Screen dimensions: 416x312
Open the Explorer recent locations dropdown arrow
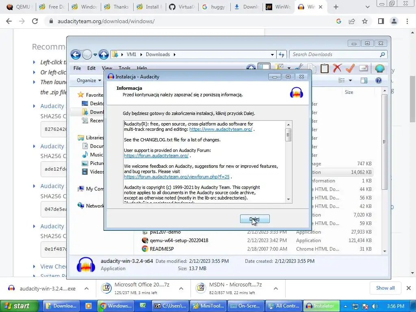[x=95, y=55]
